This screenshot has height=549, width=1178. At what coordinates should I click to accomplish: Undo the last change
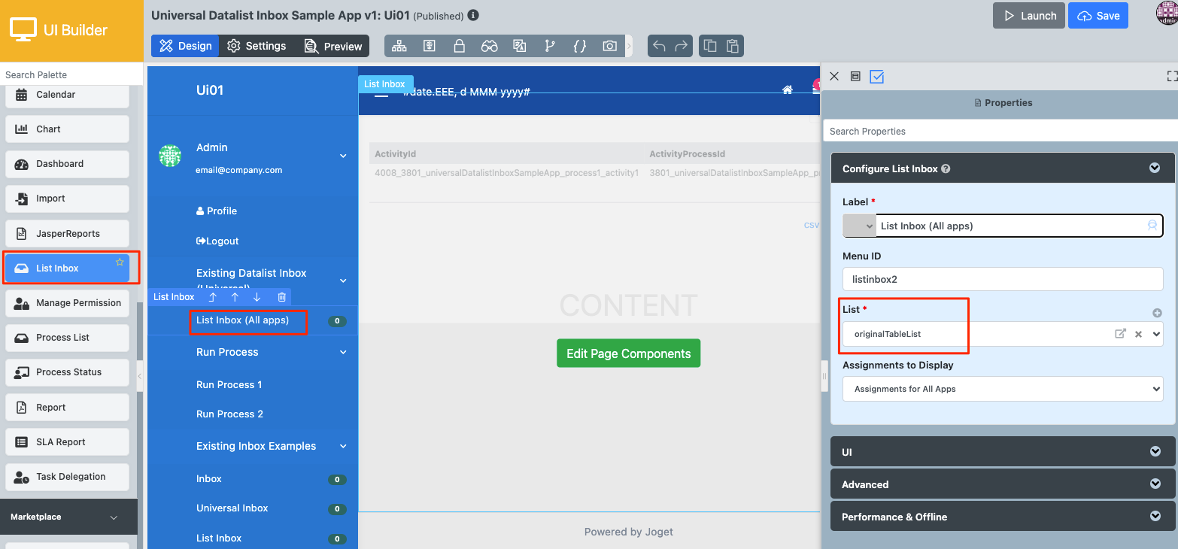tap(659, 46)
